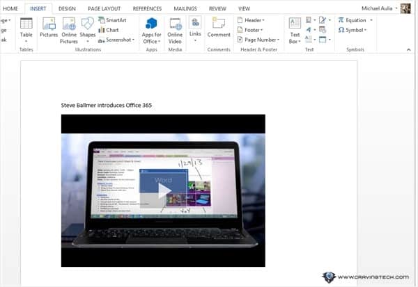Viewport: 418px width, 287px height.
Task: Expand the Object dropdown arrow
Action: click(330, 40)
